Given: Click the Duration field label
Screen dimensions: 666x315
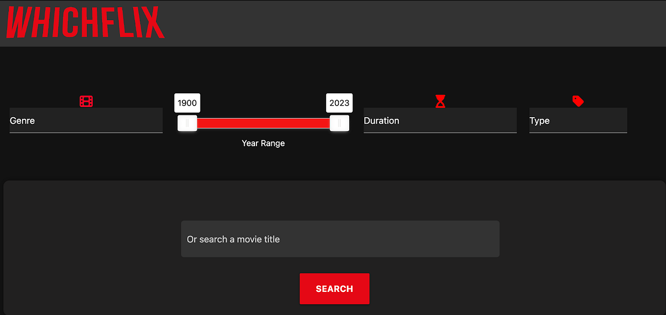Looking at the screenshot, I should coord(382,121).
